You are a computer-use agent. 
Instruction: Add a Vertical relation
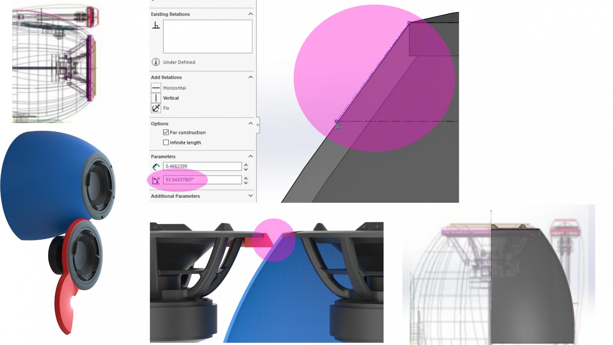point(171,98)
